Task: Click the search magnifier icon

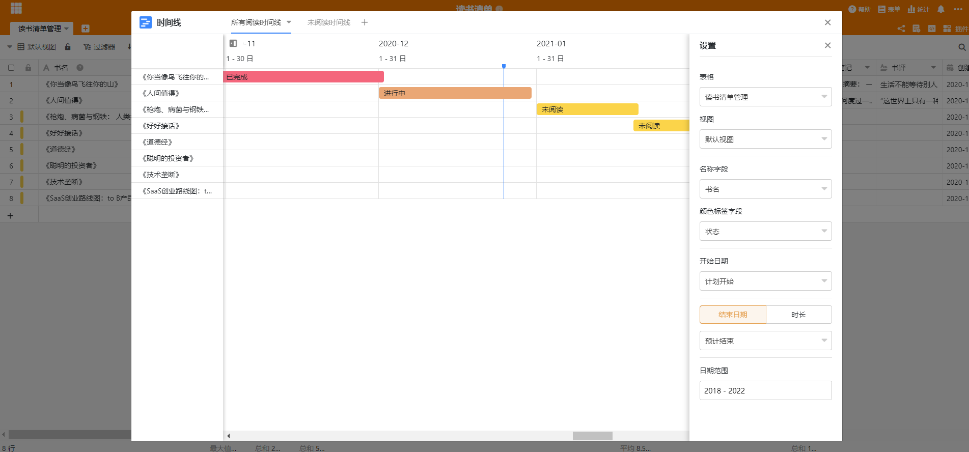Action: [x=962, y=47]
